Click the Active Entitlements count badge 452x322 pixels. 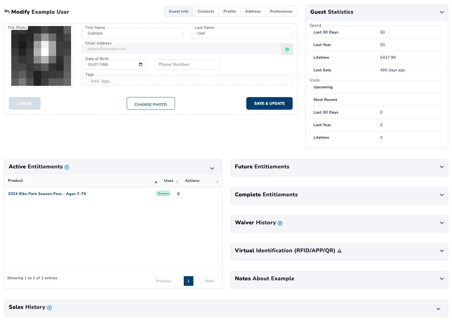67,167
